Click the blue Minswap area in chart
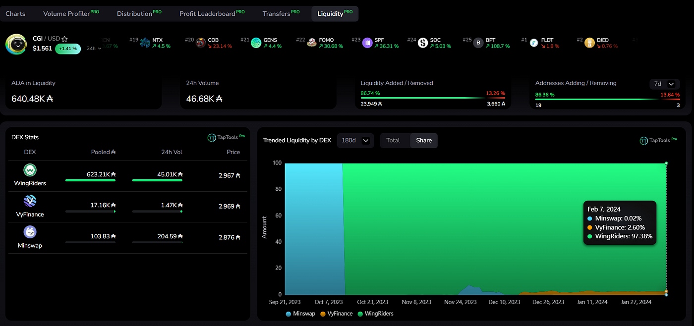 314,228
